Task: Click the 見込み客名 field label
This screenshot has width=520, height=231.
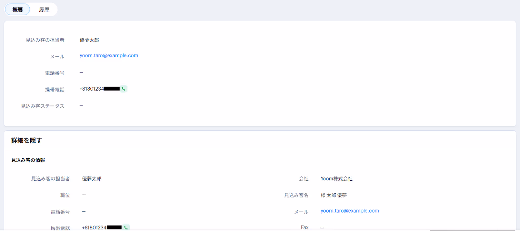Action: (296, 195)
